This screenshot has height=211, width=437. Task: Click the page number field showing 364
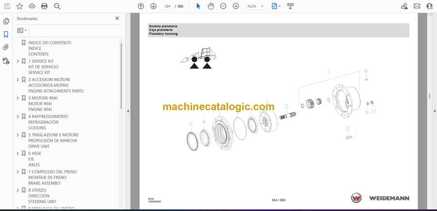(168, 6)
